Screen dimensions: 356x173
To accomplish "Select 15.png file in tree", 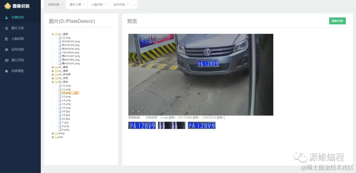I will point(66,104).
